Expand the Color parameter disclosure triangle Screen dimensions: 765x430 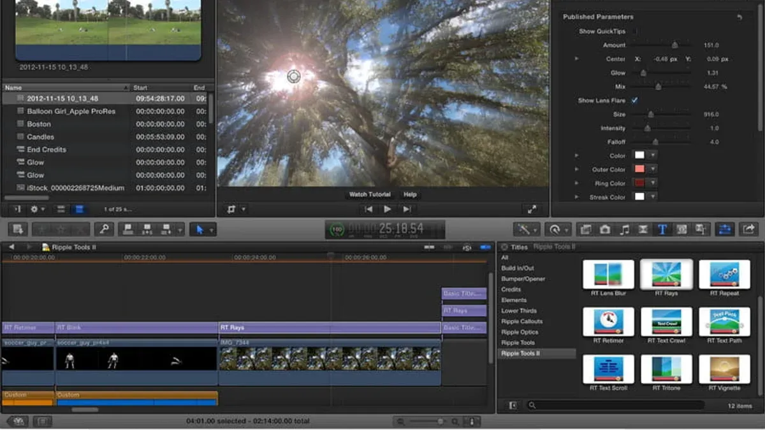(577, 155)
